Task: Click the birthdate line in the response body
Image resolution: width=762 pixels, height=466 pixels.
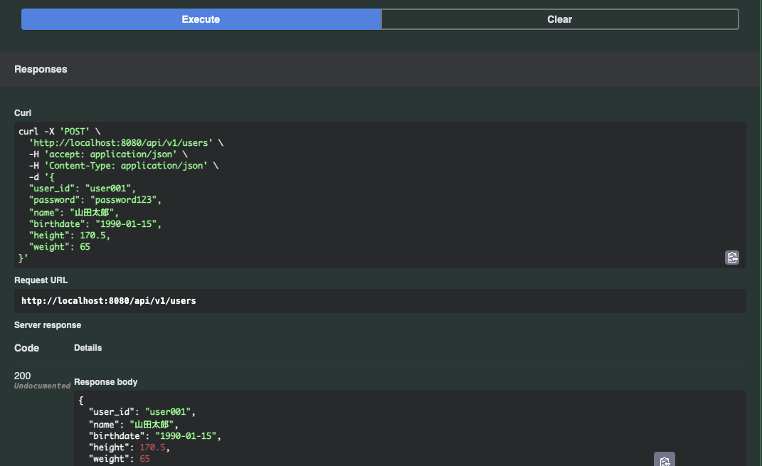Action: click(154, 435)
